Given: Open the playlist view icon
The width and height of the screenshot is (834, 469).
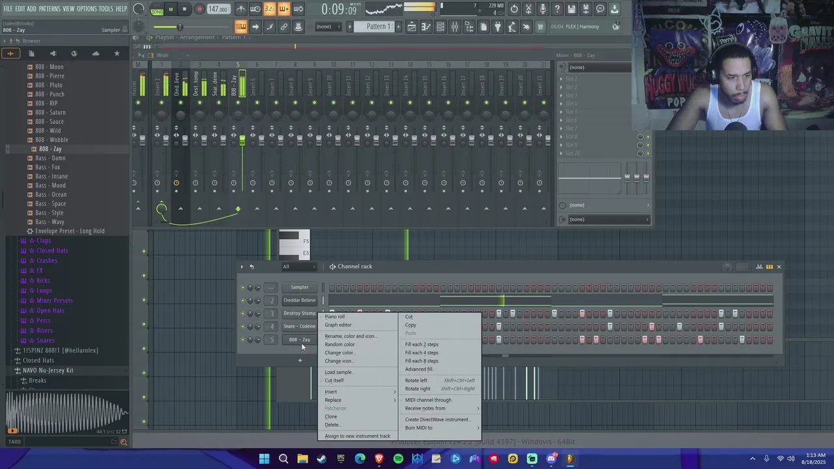Looking at the screenshot, I should tap(412, 27).
